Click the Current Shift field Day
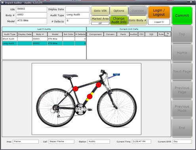Viewport: 196px width, 150px height. [x=182, y=141]
